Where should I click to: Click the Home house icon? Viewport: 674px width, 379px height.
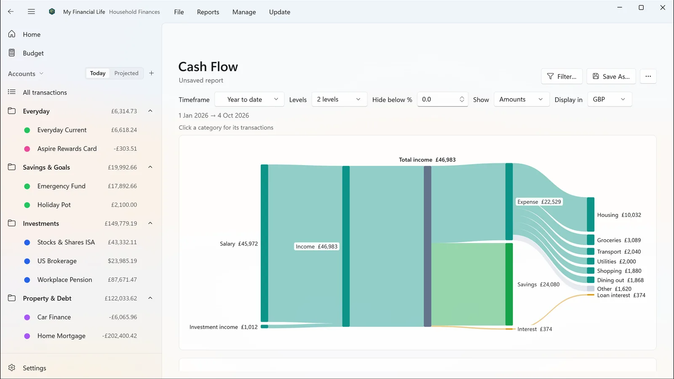click(x=12, y=34)
